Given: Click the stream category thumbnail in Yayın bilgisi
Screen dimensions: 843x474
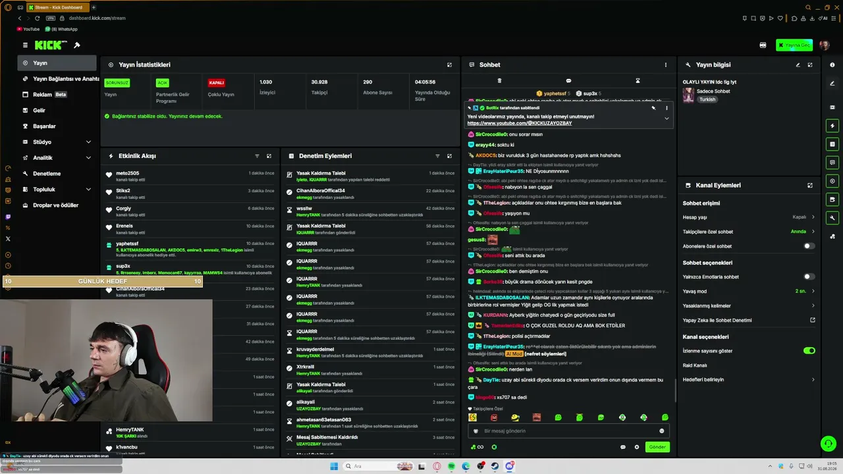Looking at the screenshot, I should 688,95.
